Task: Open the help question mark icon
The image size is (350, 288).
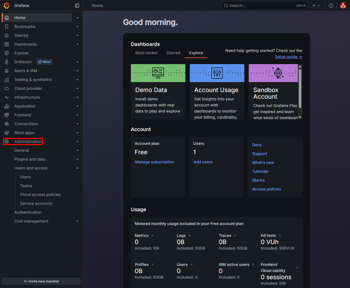Action: click(331, 6)
